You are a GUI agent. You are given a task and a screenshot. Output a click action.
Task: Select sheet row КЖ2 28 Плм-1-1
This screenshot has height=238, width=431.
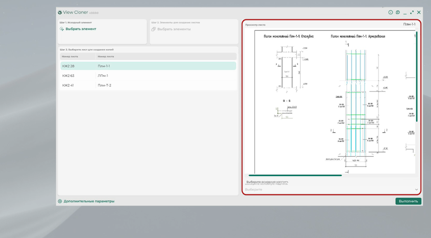(148, 66)
